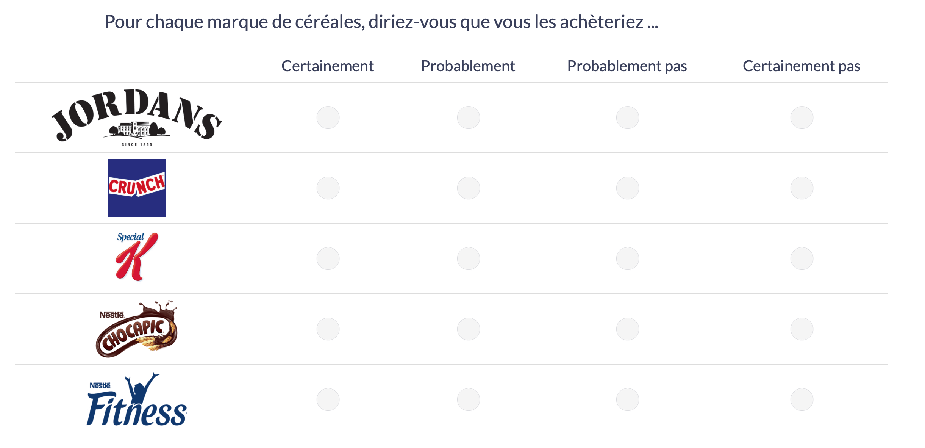
Task: Choose Certainement for Crunch
Action: click(328, 188)
